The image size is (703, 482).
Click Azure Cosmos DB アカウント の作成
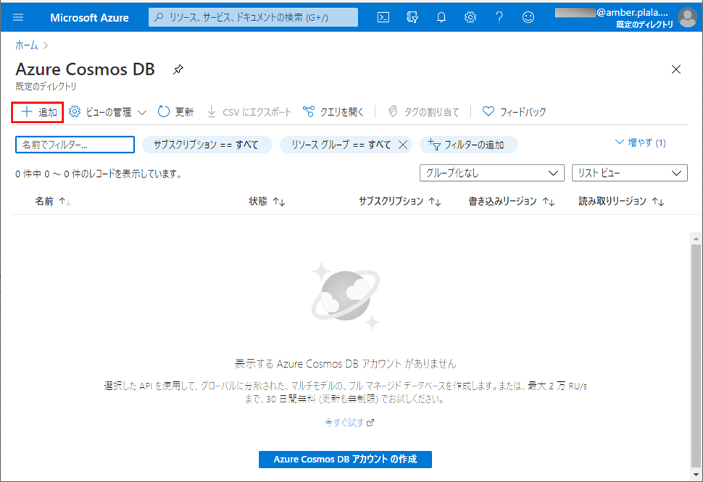[345, 460]
